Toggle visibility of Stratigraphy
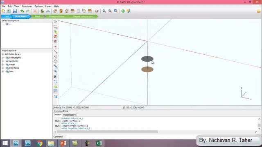 point(7,58)
